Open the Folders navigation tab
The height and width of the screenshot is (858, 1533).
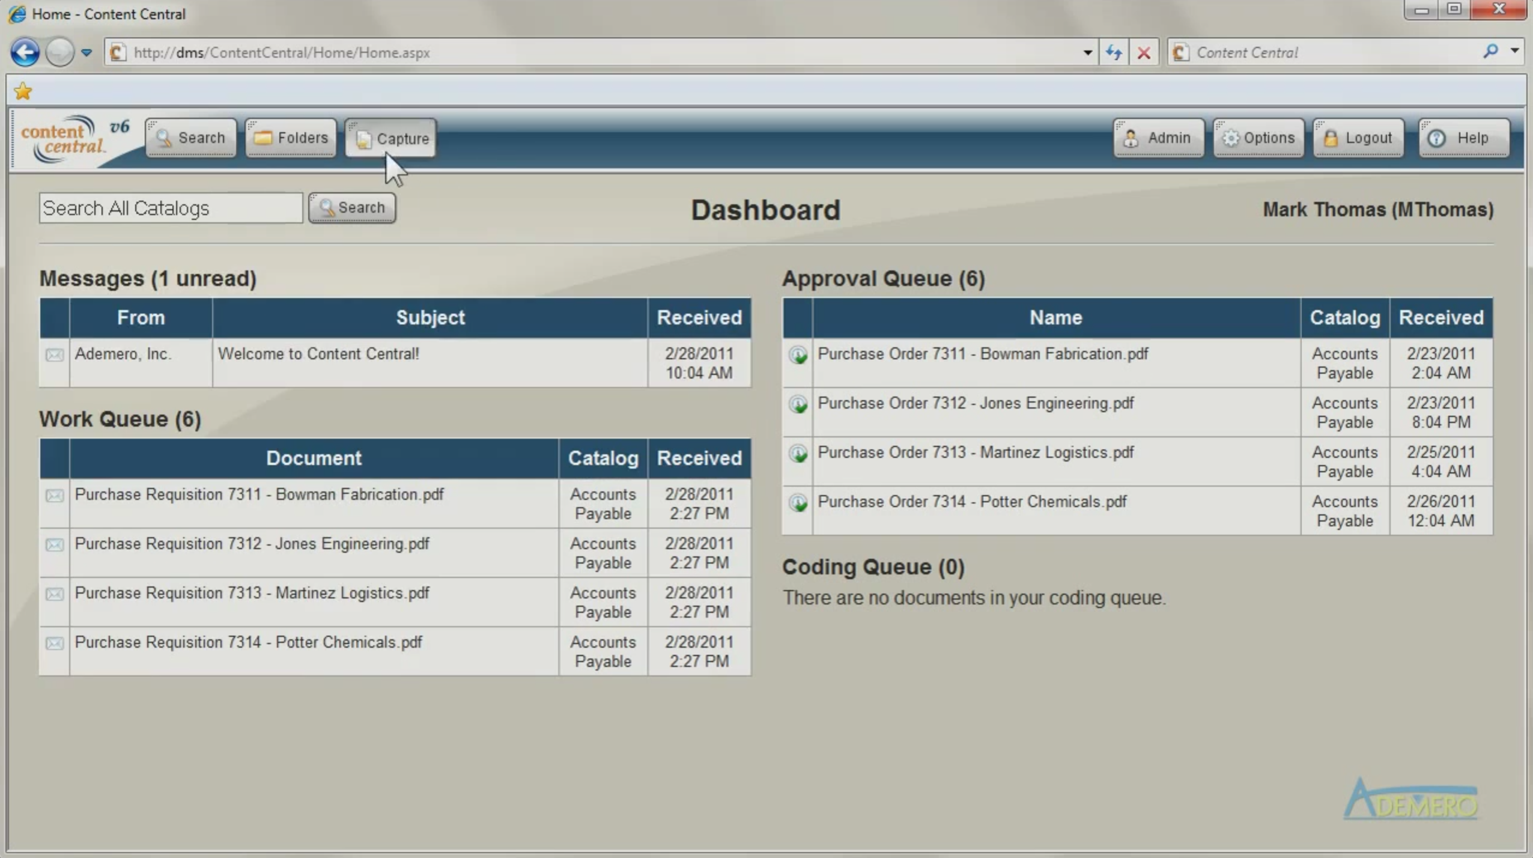291,138
